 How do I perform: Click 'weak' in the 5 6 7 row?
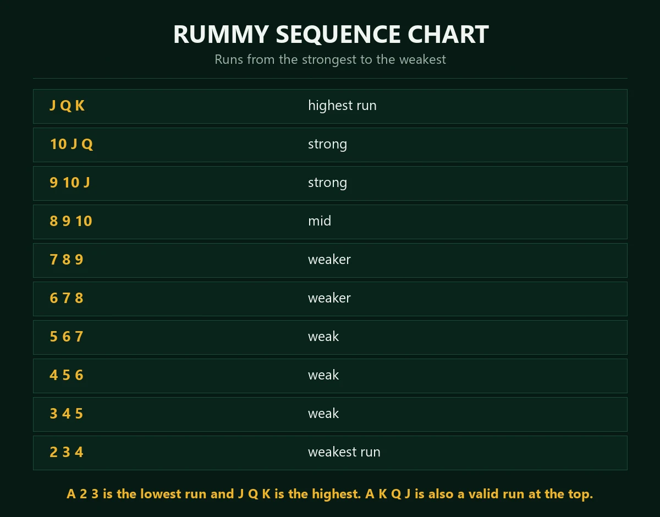[323, 337]
